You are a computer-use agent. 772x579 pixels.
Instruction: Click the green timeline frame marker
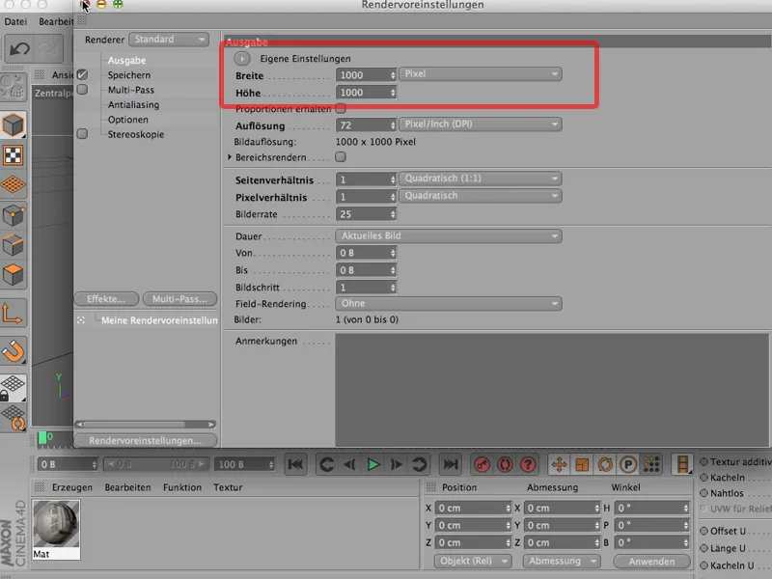point(42,437)
